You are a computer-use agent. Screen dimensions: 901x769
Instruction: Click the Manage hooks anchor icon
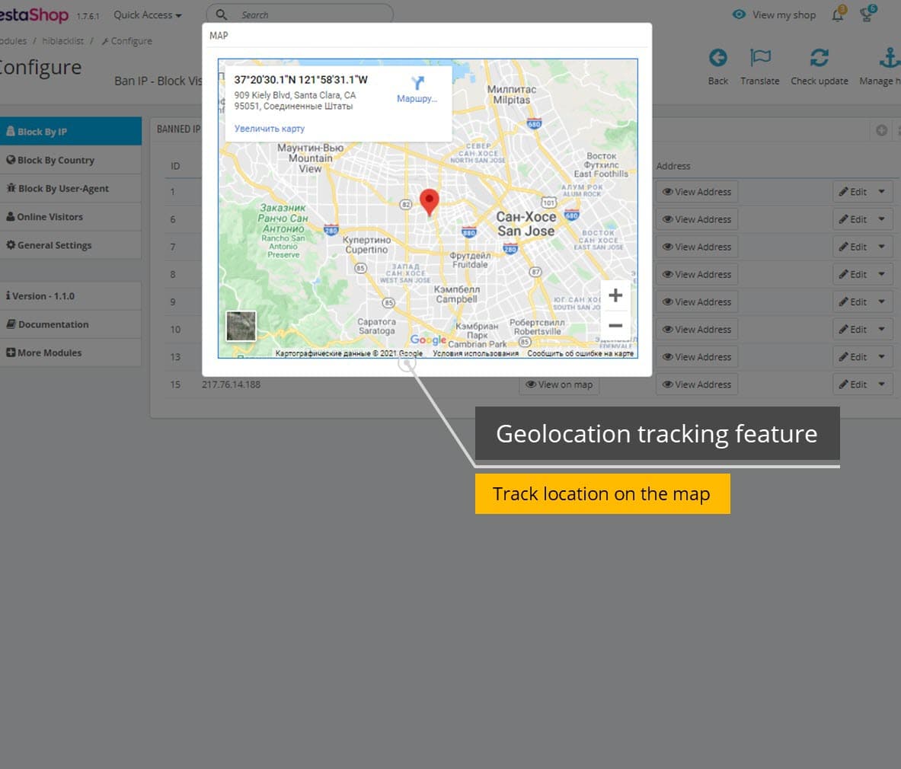(890, 58)
